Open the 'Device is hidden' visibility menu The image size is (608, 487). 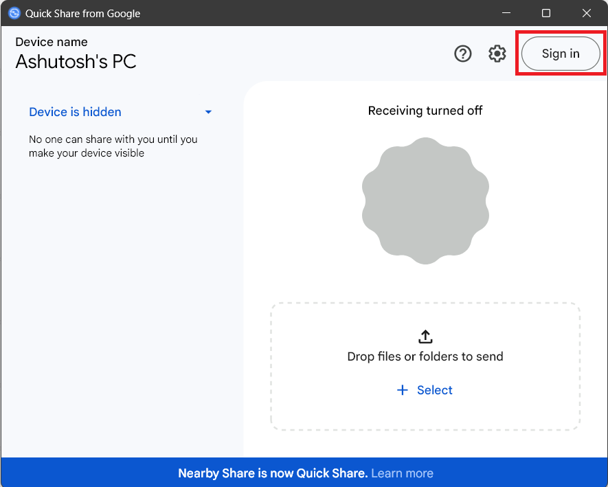pyautogui.click(x=121, y=112)
